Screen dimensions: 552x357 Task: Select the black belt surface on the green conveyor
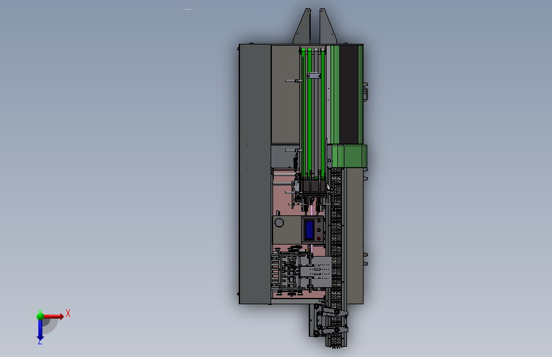point(349,94)
